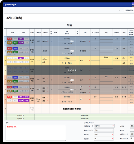Remove doctor 長谷部 in patient 999991 row
The image size is (134, 144).
[48, 41]
